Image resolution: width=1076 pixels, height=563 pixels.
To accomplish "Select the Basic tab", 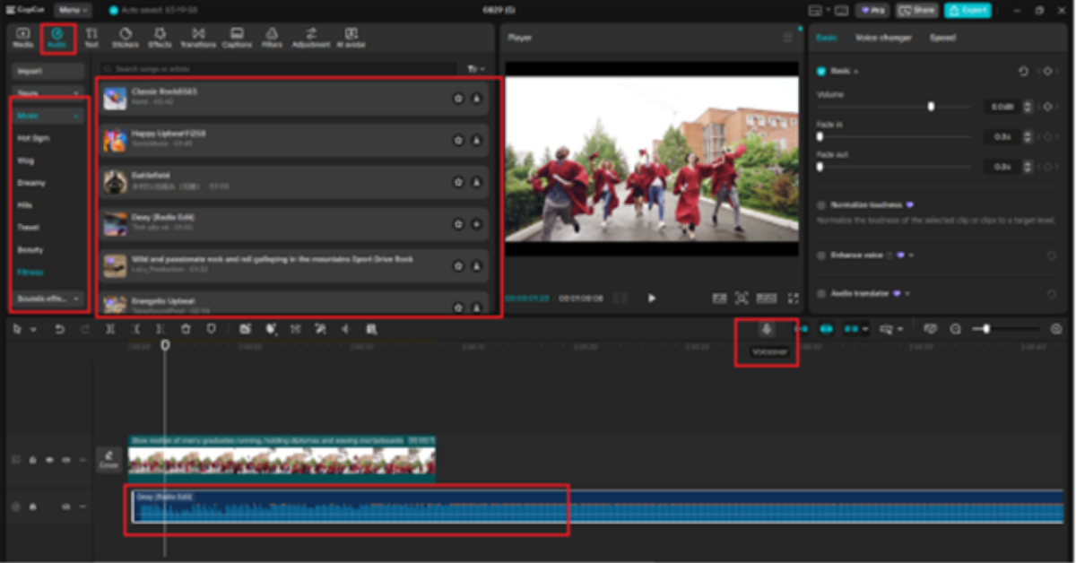I will point(826,38).
